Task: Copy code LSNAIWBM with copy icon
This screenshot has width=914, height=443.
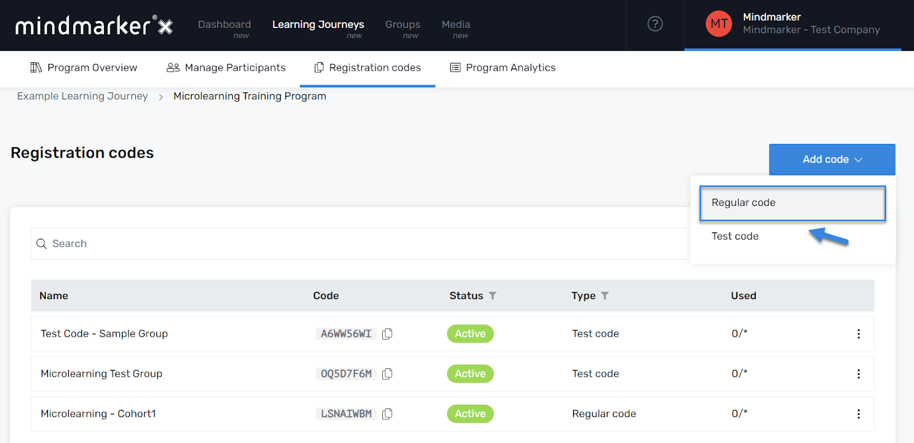Action: click(387, 414)
